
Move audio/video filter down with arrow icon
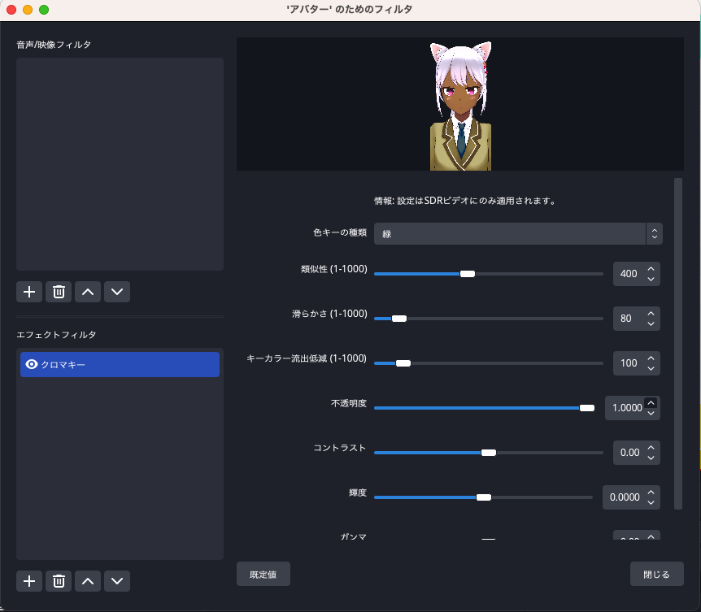coord(117,292)
